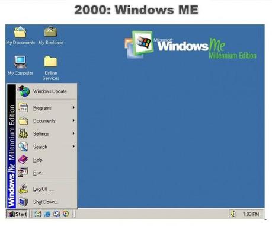Launch Windows Update from the Start menu
The height and width of the screenshot is (226, 272).
coord(47,91)
